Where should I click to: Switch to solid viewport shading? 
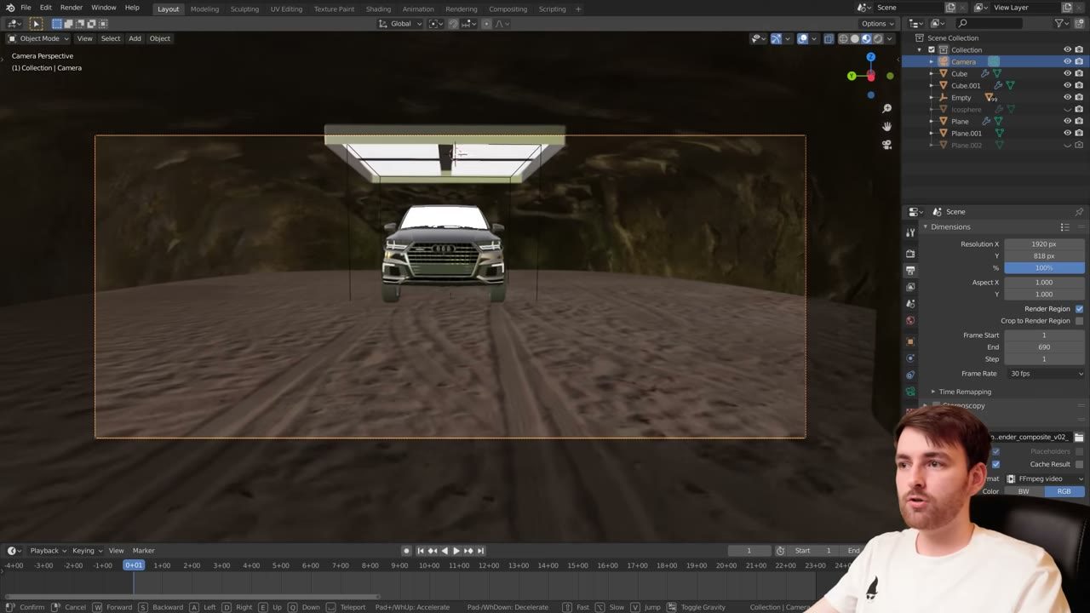tap(855, 38)
